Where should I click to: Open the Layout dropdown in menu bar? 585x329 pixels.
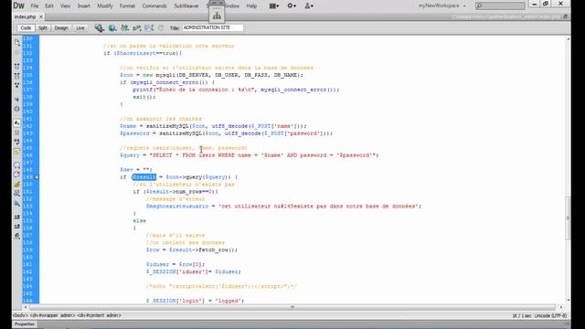274,6
